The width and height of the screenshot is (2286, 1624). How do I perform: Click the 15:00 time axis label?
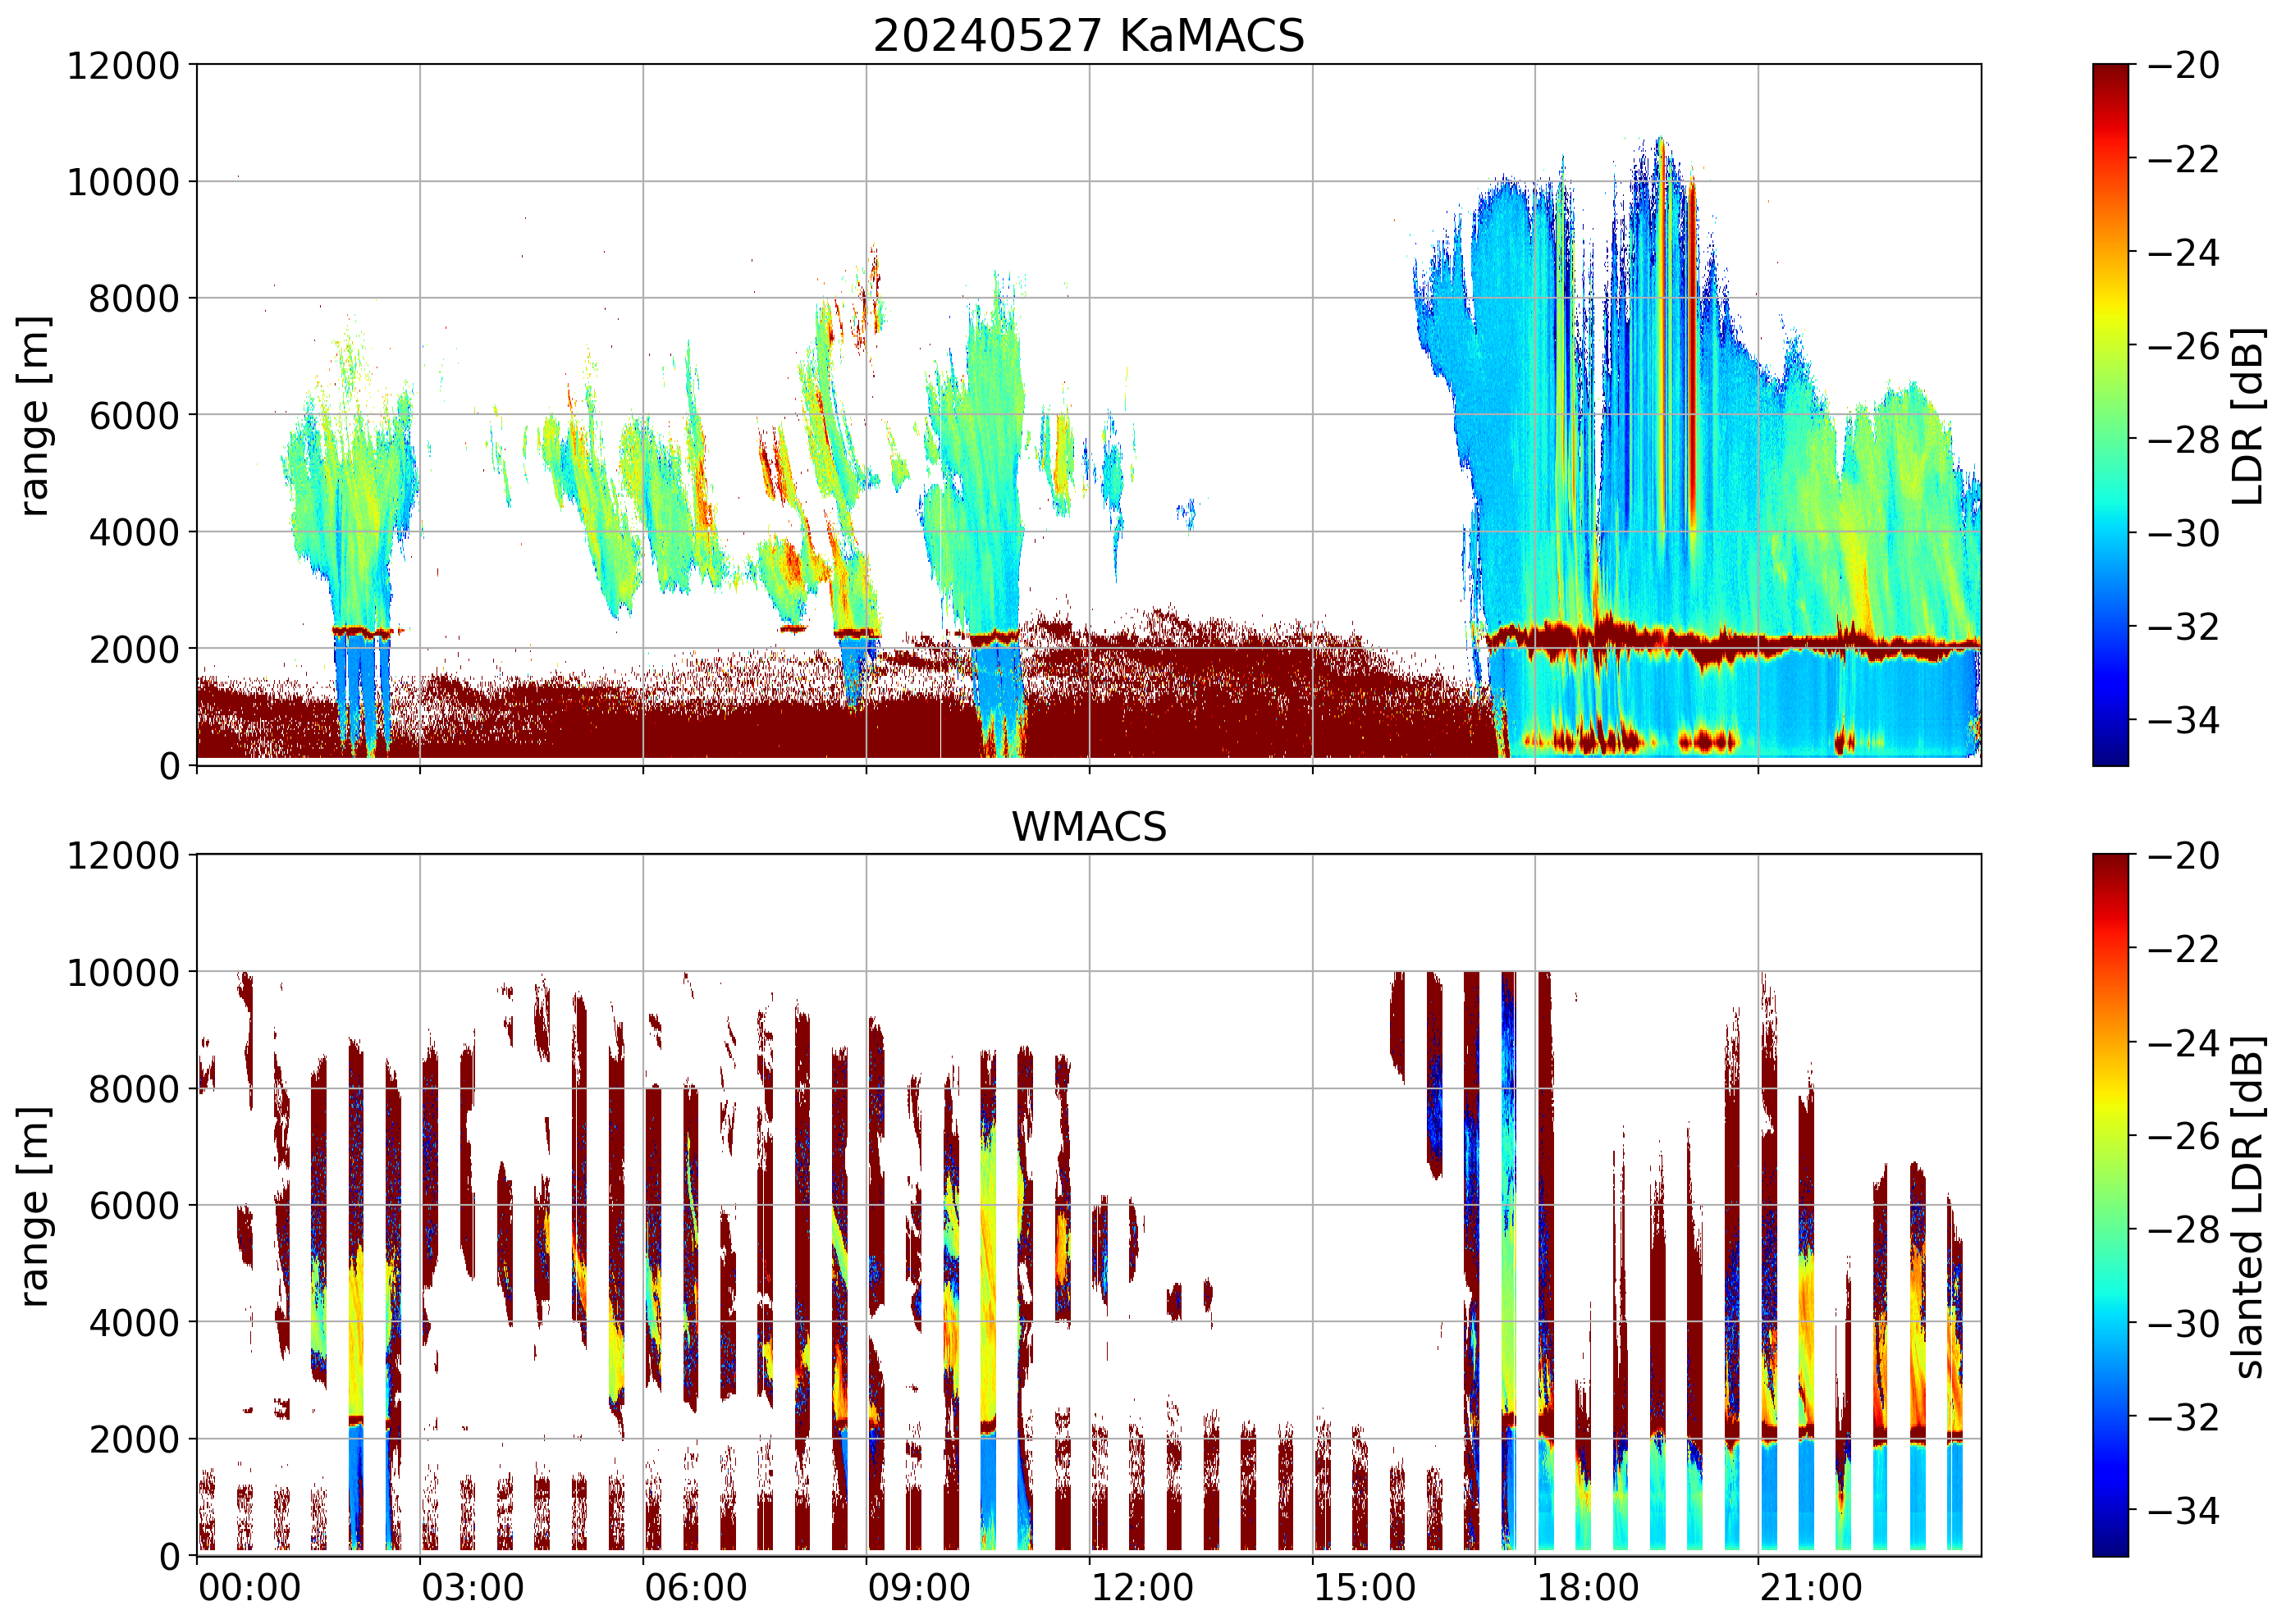1365,1588
